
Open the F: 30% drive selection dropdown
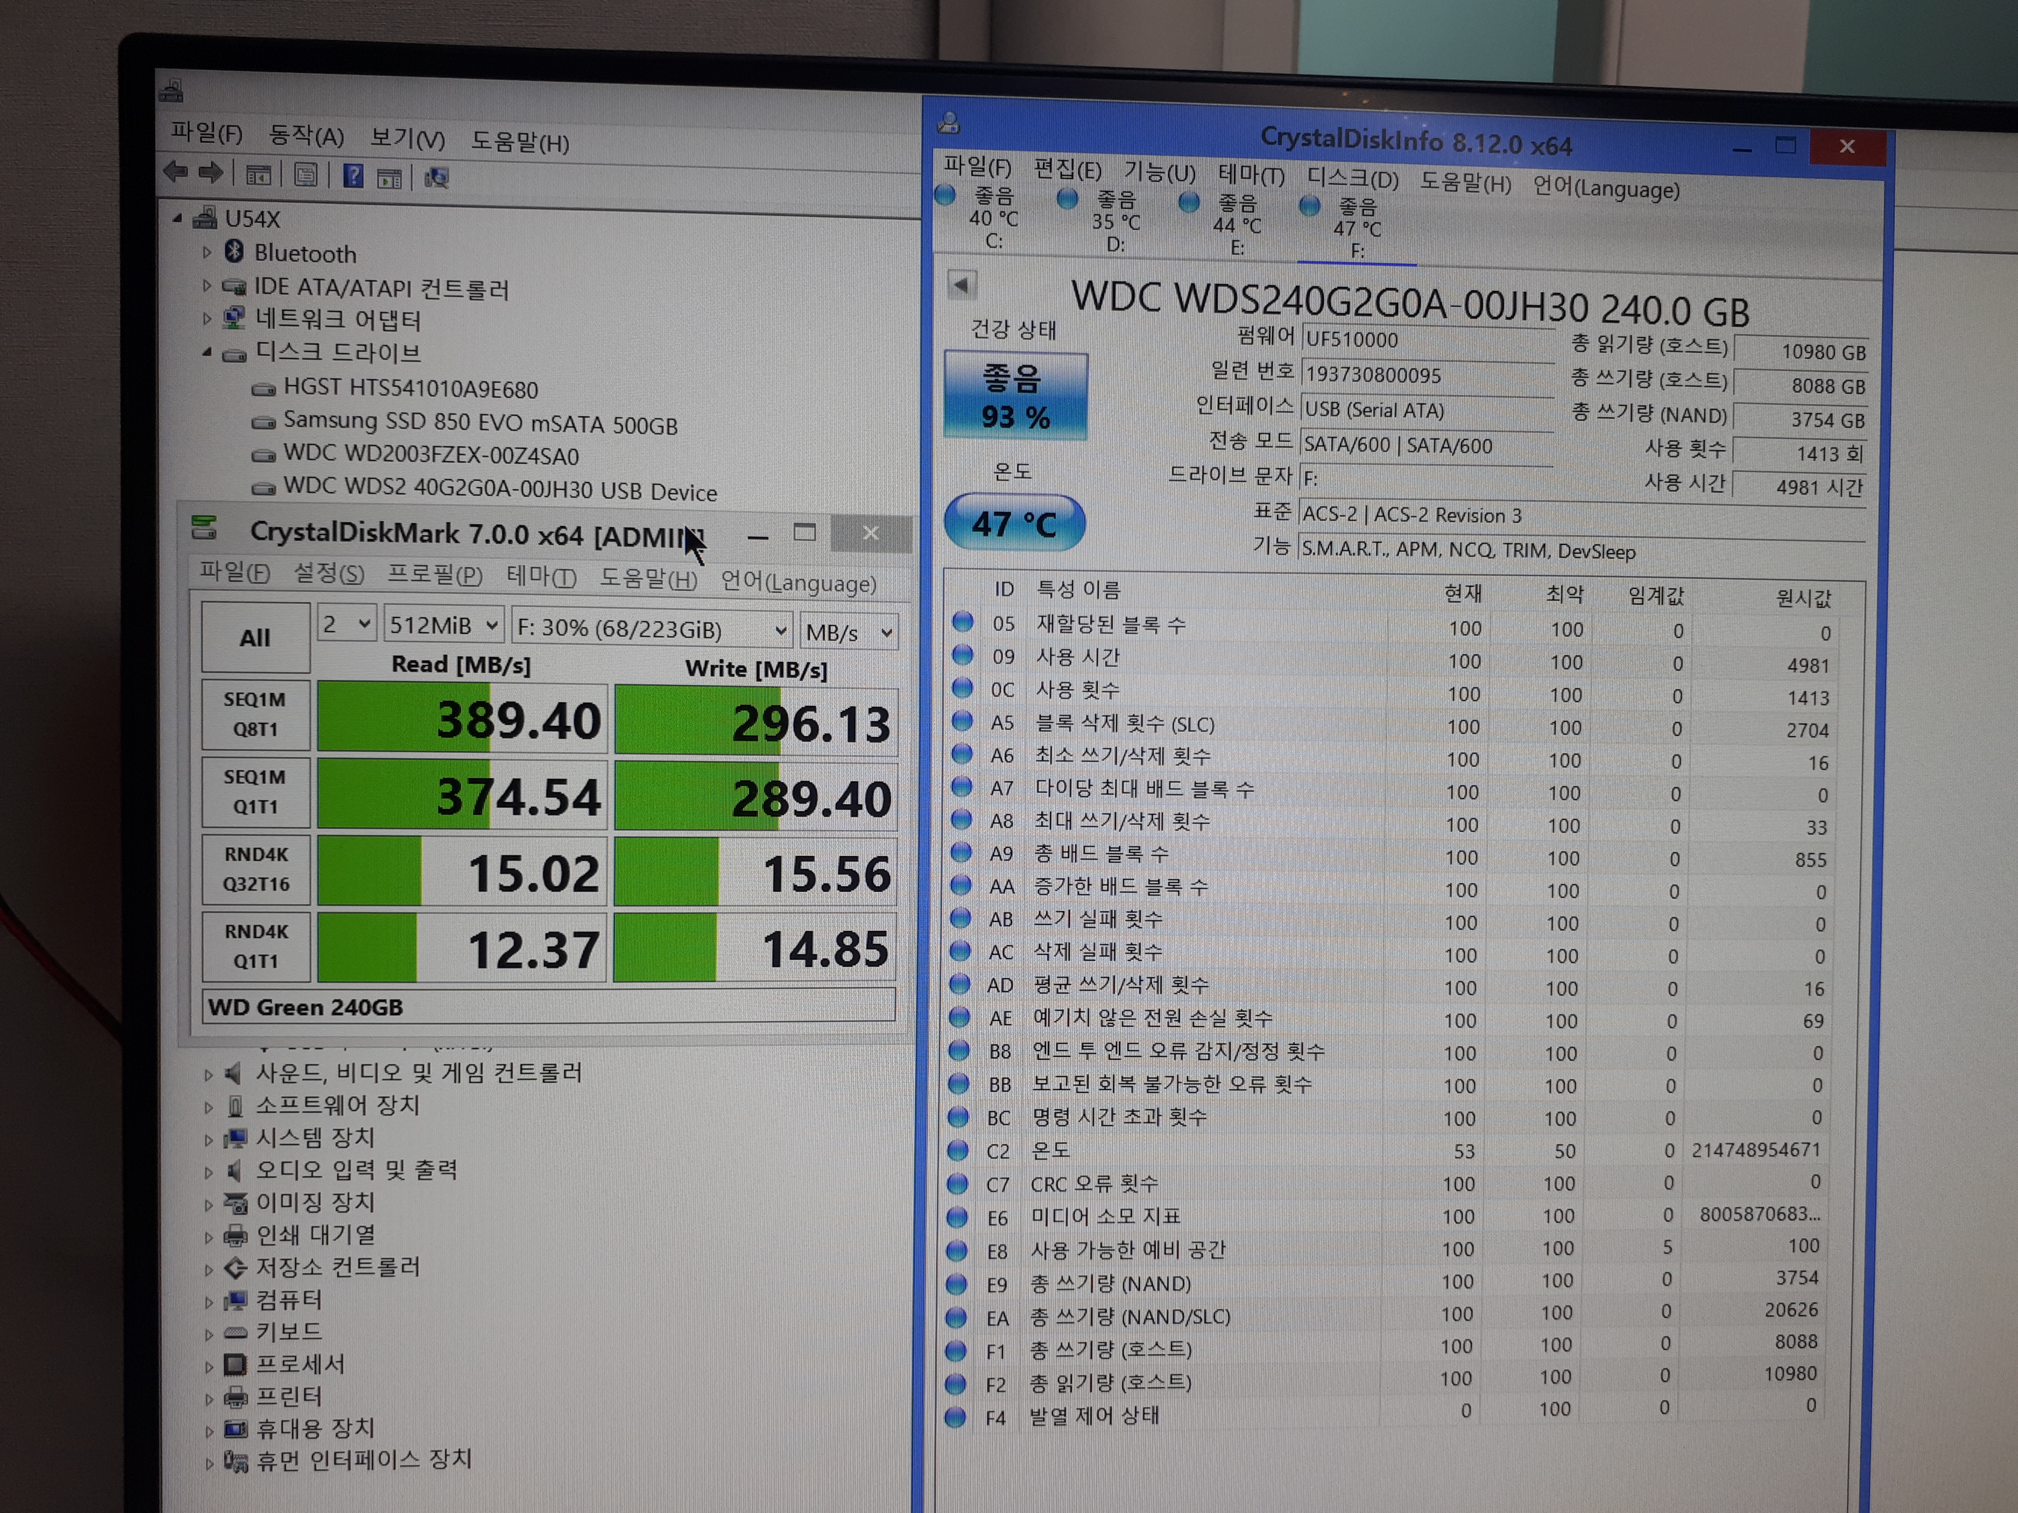[652, 629]
